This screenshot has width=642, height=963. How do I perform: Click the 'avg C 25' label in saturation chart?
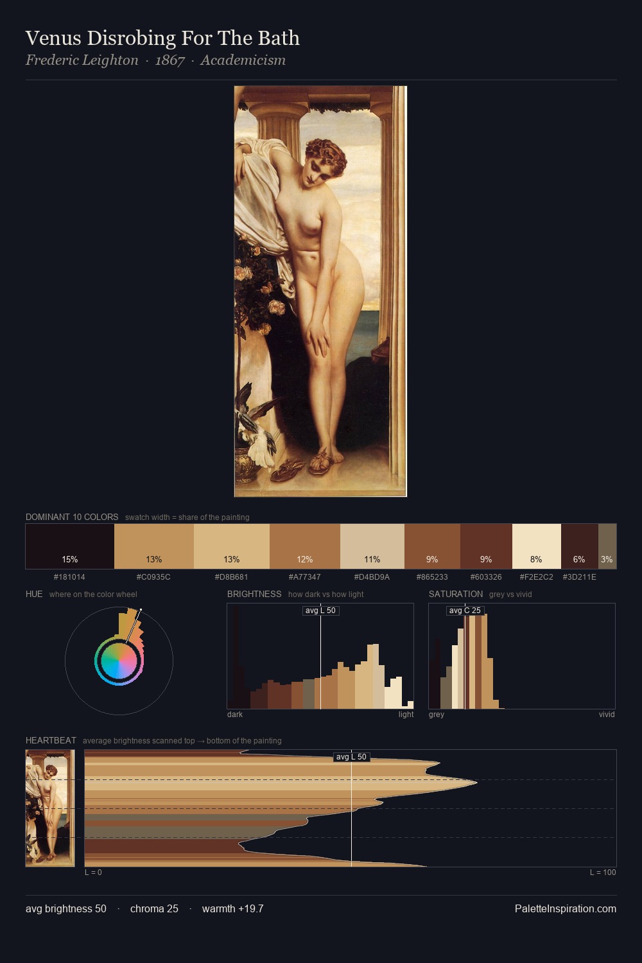tap(465, 611)
